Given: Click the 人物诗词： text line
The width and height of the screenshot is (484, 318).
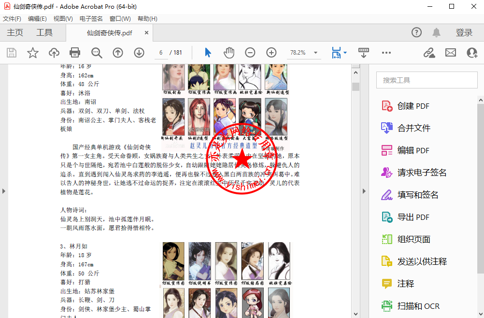Looking at the screenshot, I should click(73, 210).
